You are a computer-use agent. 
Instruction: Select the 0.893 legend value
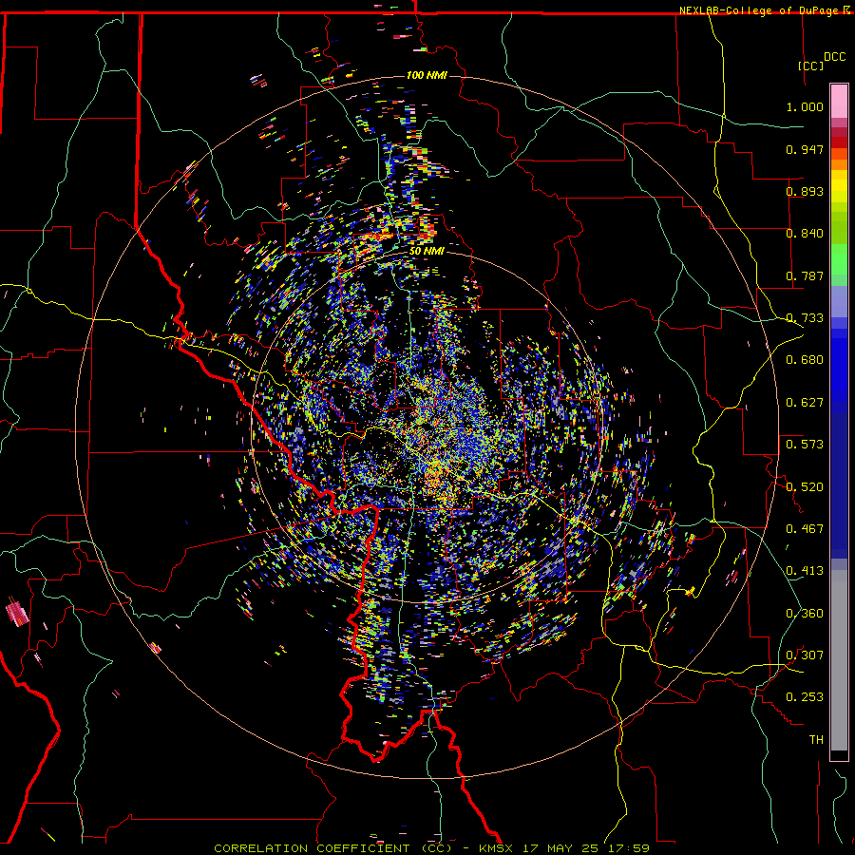pos(805,191)
